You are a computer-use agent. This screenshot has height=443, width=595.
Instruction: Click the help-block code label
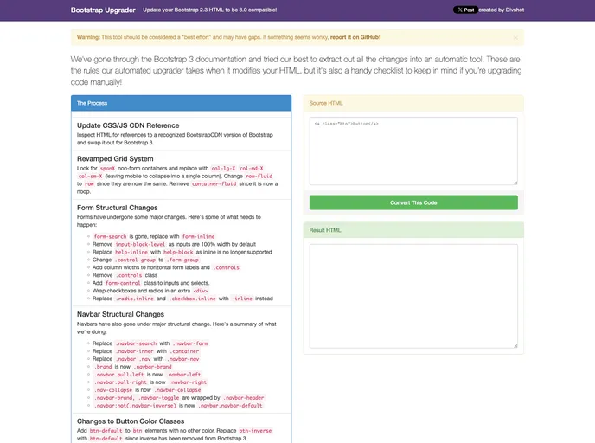[x=178, y=252]
